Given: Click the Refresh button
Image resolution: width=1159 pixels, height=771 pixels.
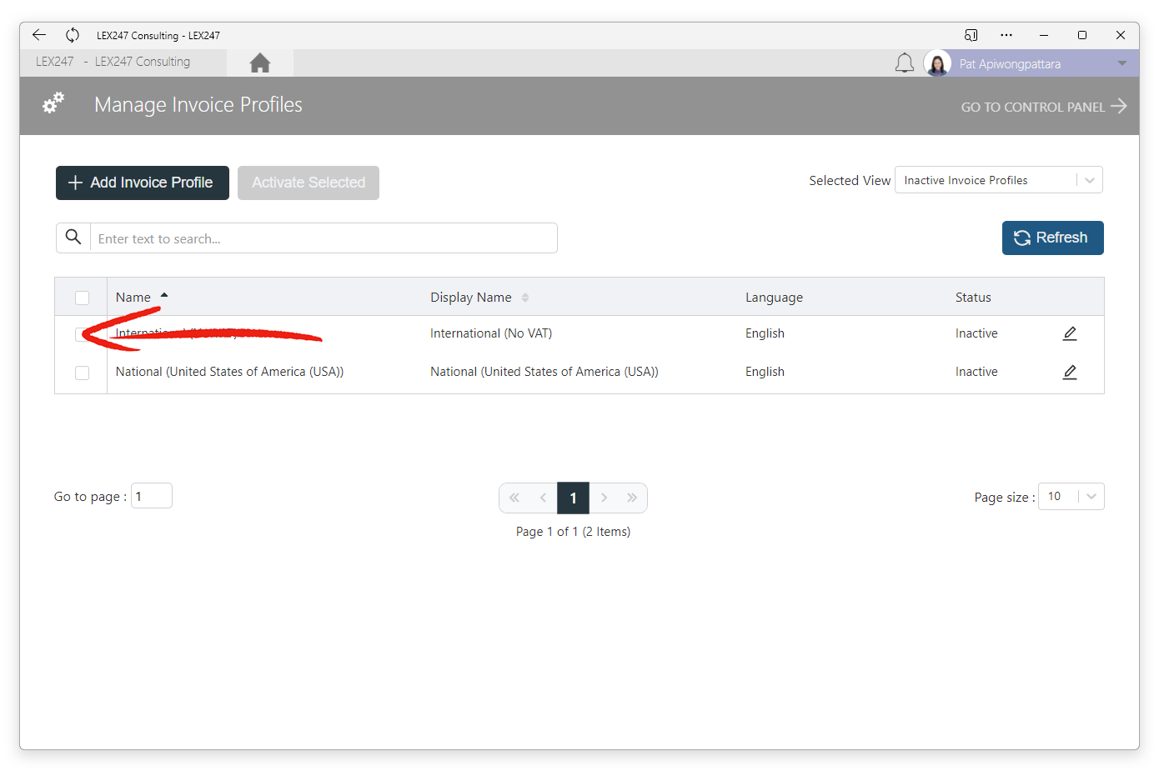Looking at the screenshot, I should [x=1052, y=238].
